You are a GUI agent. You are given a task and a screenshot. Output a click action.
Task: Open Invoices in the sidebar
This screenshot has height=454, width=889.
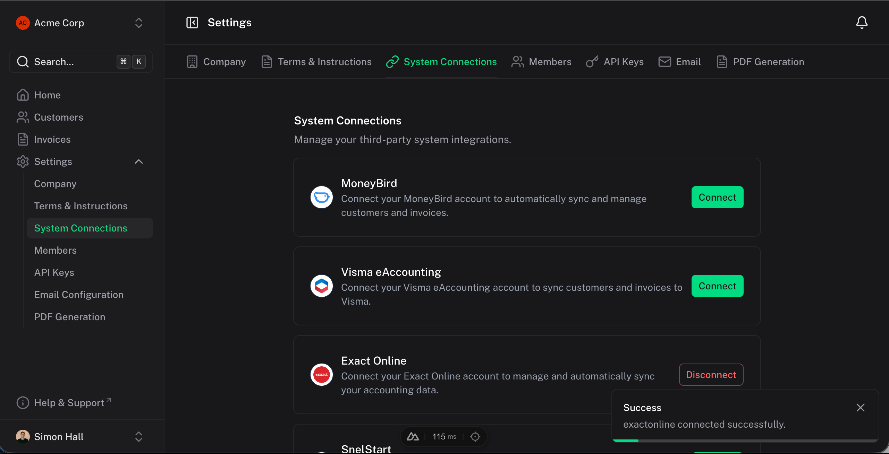tap(81, 139)
